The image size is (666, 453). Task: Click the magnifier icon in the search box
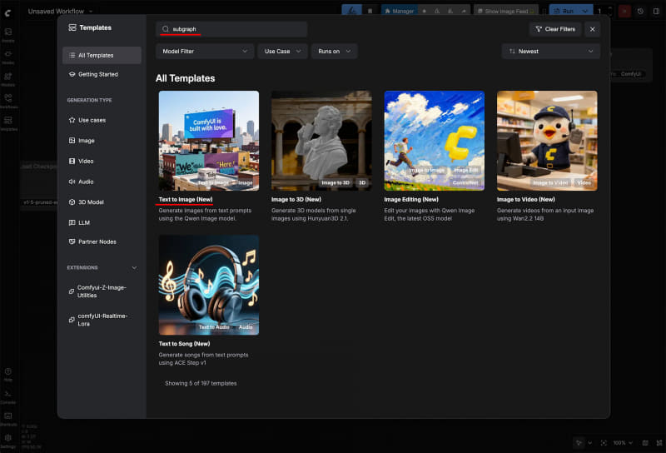165,29
